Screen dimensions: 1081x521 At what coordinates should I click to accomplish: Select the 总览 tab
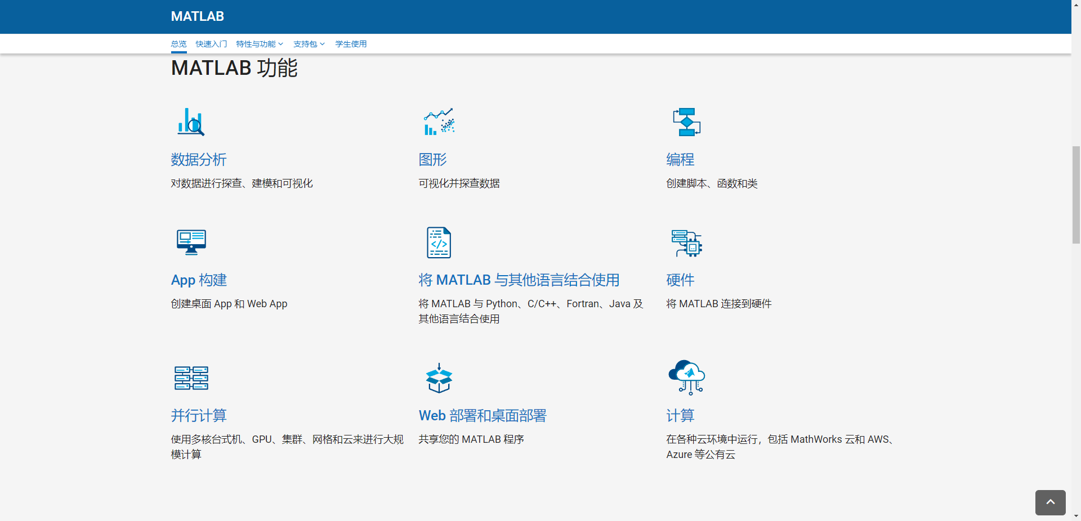178,44
